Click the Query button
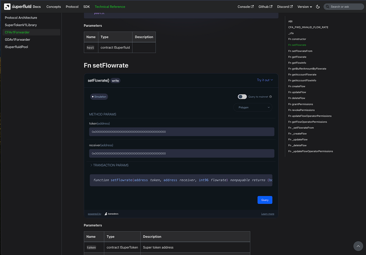Viewport: 366px width, 255px height. 265,200
